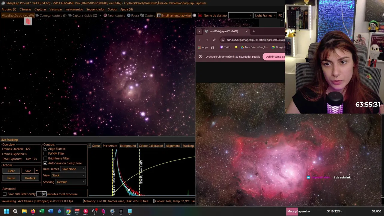Enable the Brightness Filter checkbox
Image resolution: width=384 pixels, height=216 pixels.
45,158
